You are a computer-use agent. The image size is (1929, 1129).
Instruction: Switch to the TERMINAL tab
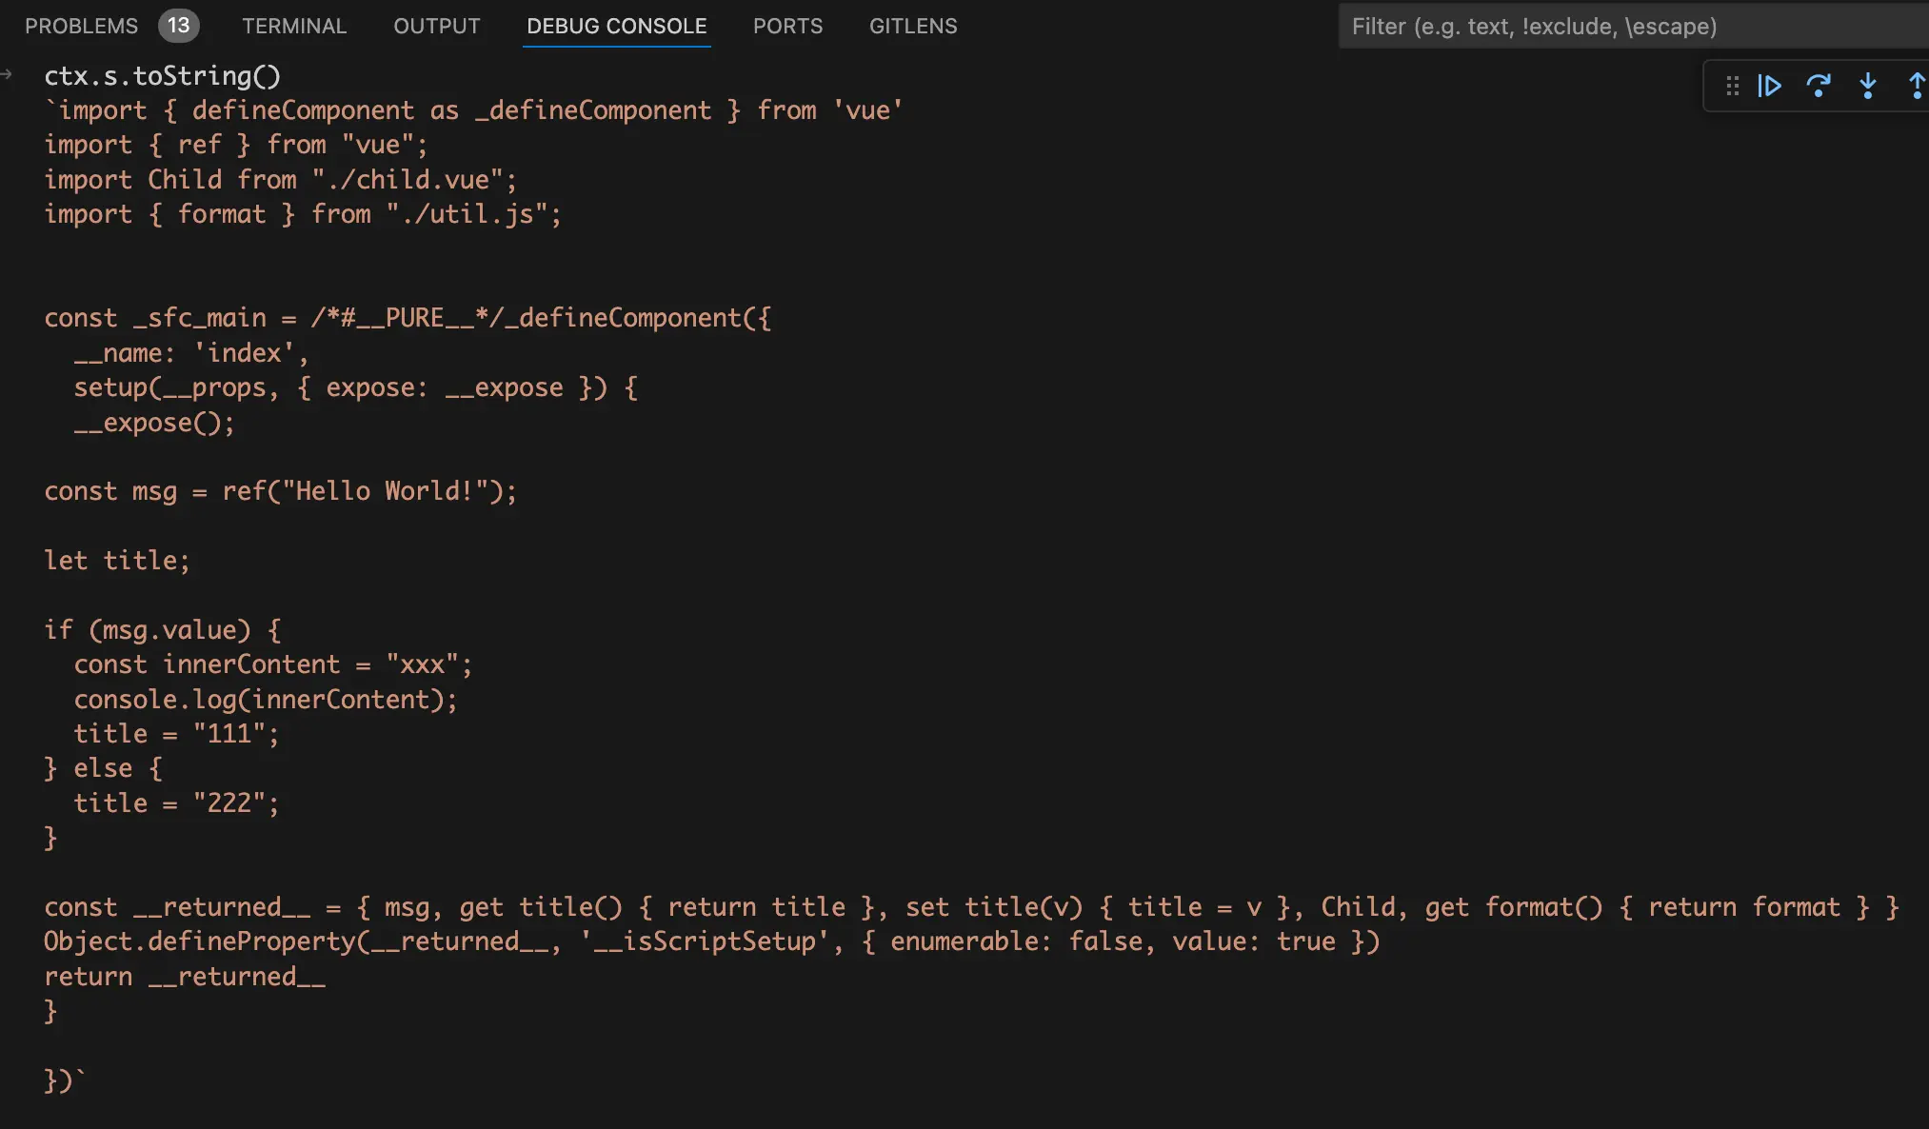294,26
